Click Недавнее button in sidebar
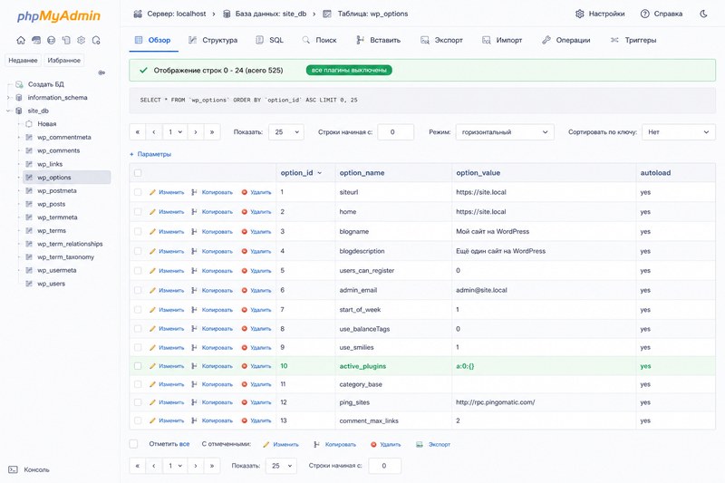The width and height of the screenshot is (725, 483). pyautogui.click(x=24, y=60)
